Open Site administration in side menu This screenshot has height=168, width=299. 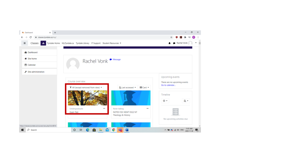click(x=39, y=72)
